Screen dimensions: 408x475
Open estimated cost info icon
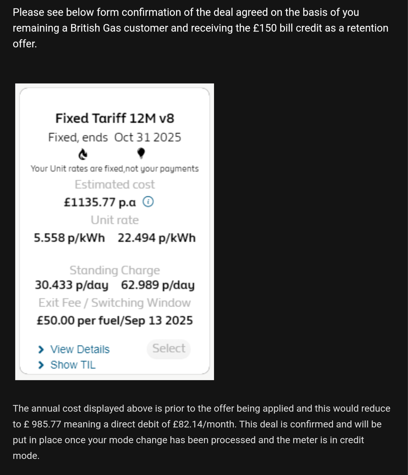[x=148, y=202]
